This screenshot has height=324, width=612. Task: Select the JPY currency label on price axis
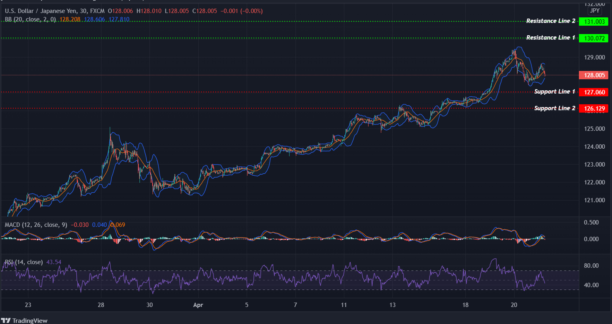pyautogui.click(x=594, y=11)
